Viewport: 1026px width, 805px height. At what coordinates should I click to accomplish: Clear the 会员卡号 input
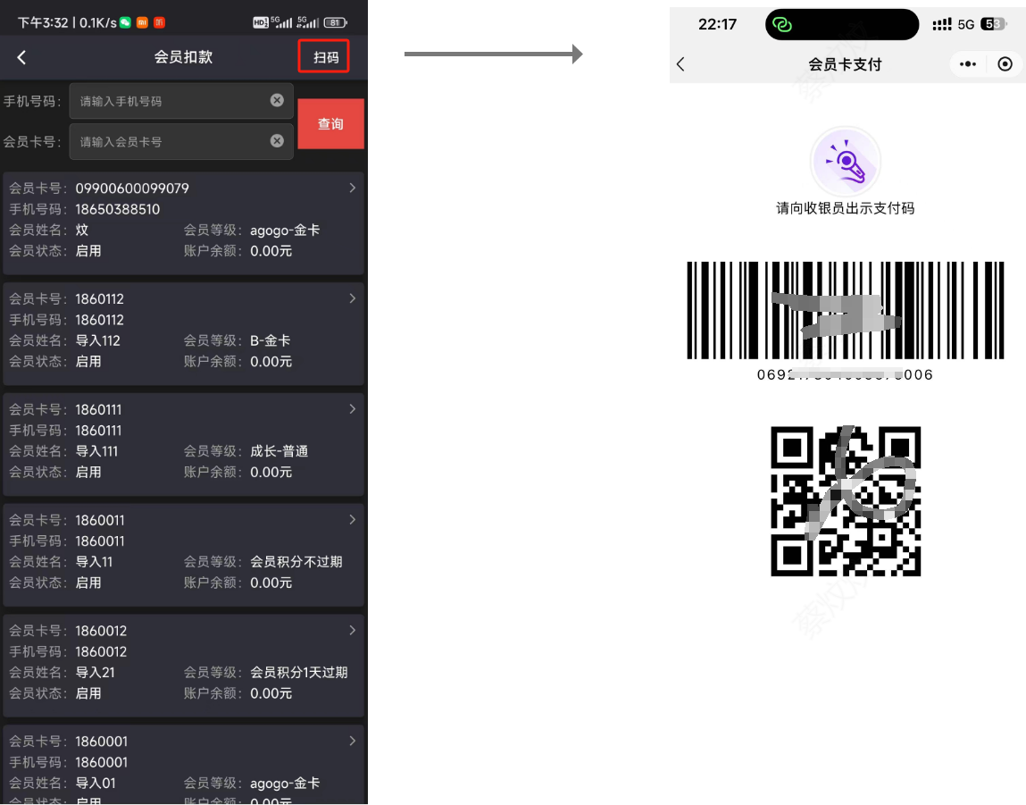coord(278,140)
